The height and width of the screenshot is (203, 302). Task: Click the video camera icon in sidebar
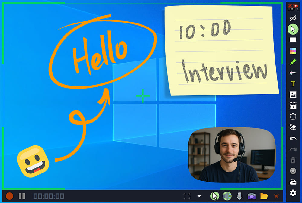tap(293, 182)
